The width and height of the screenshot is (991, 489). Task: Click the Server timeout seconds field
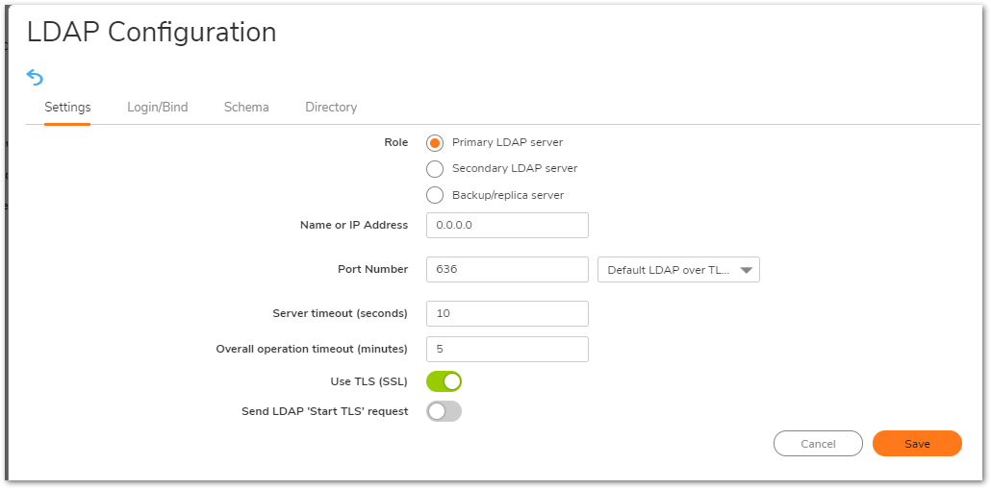click(x=507, y=314)
